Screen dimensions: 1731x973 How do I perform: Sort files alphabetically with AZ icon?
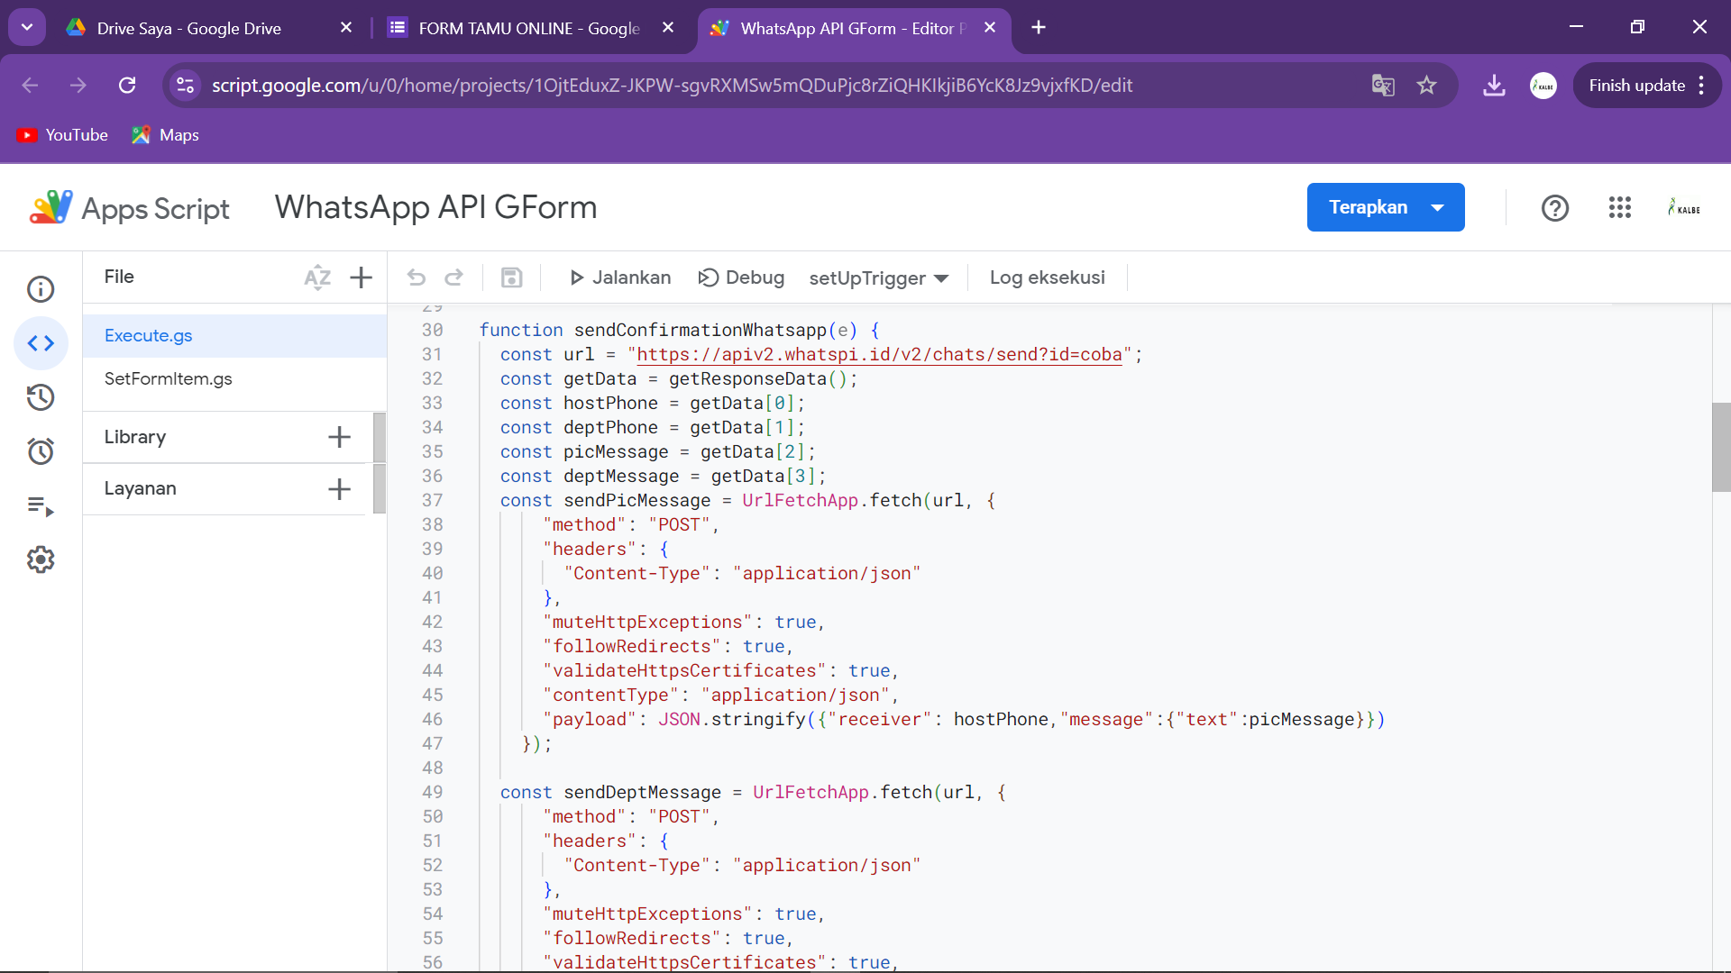point(317,277)
